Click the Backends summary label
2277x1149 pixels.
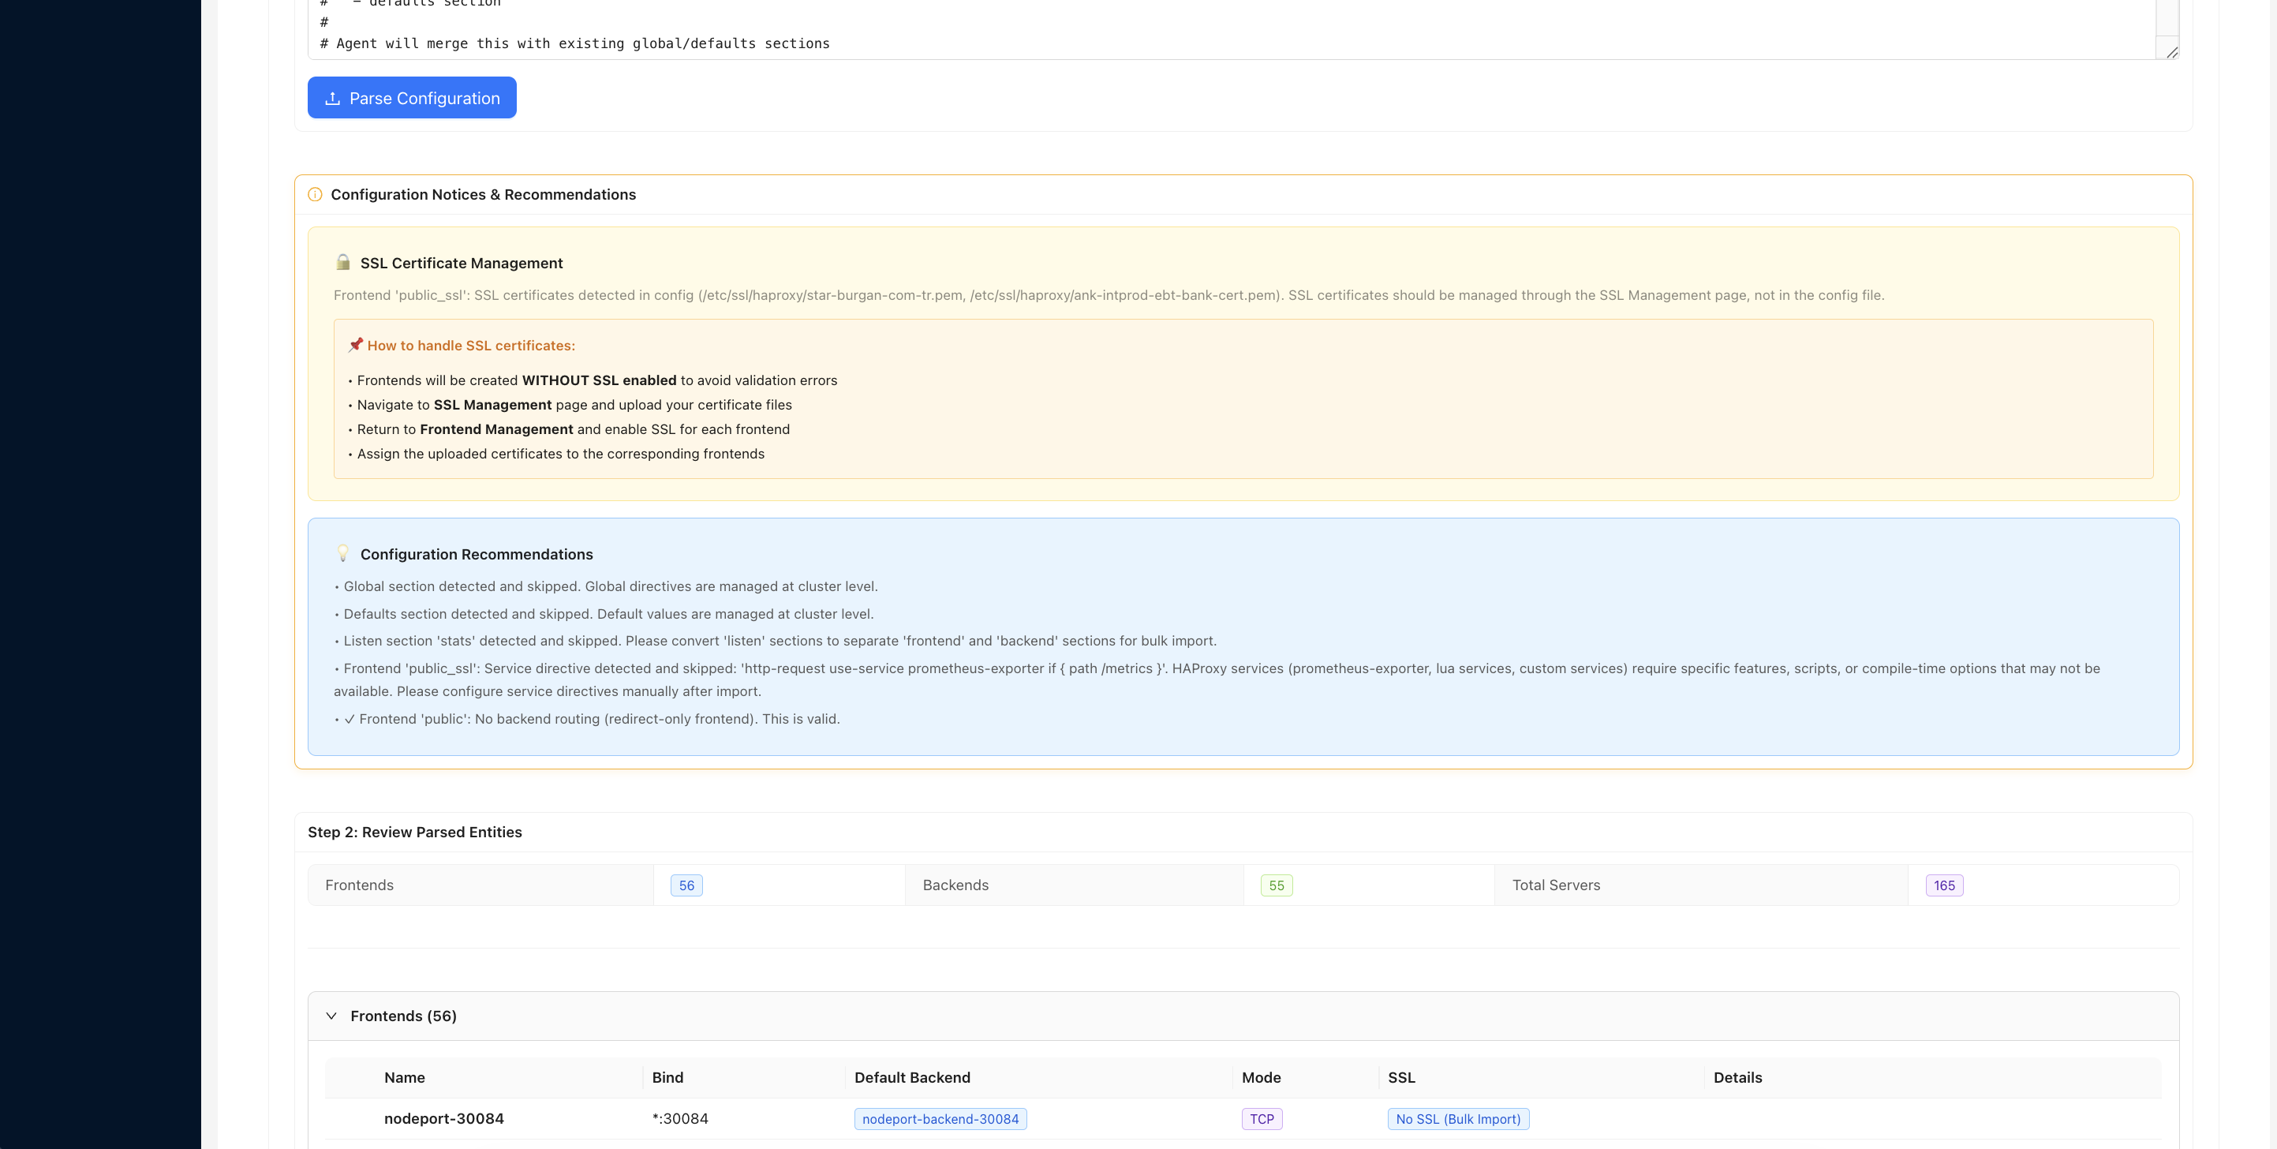tap(955, 885)
